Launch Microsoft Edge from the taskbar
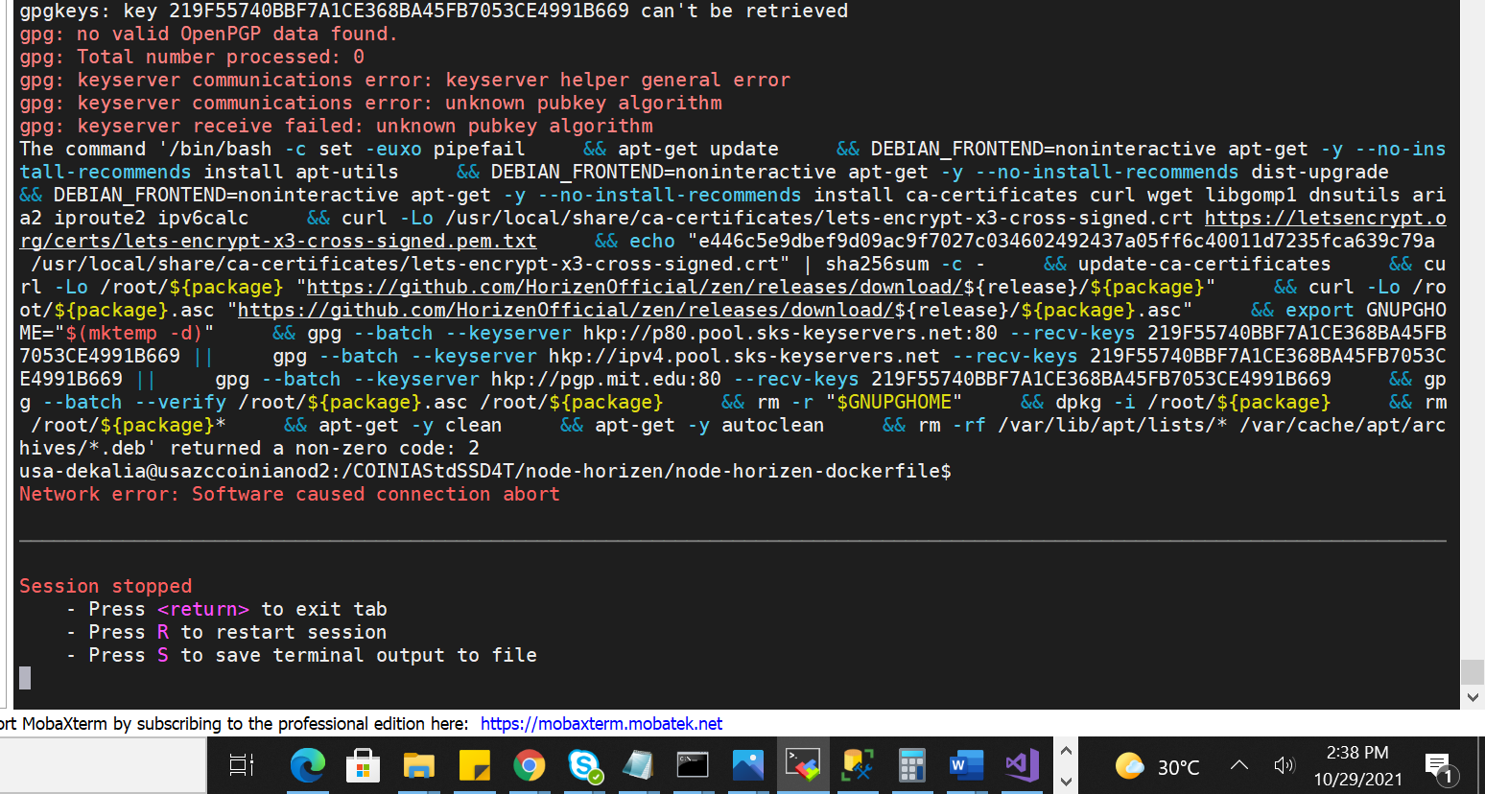Viewport: 1485px width, 794px height. click(307, 765)
